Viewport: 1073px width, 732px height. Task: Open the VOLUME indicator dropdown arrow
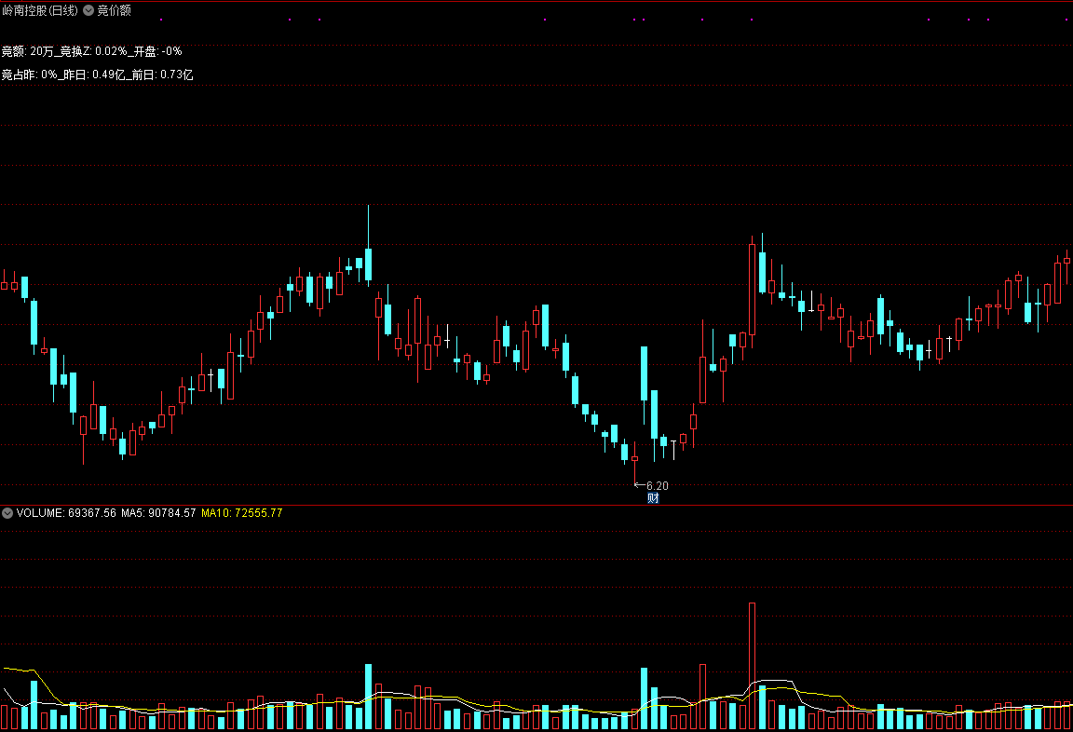click(x=7, y=513)
